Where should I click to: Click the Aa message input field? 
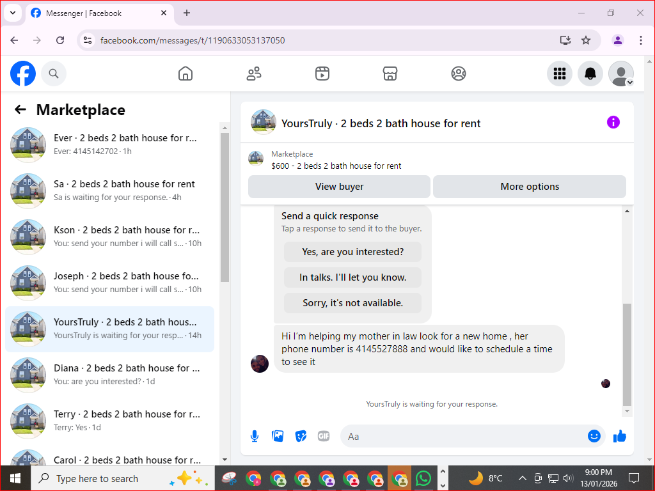tap(464, 436)
